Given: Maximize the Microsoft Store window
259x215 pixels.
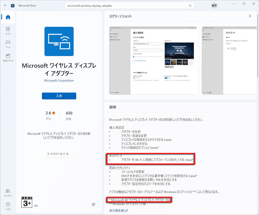Looking at the screenshot, I should click(244, 4).
